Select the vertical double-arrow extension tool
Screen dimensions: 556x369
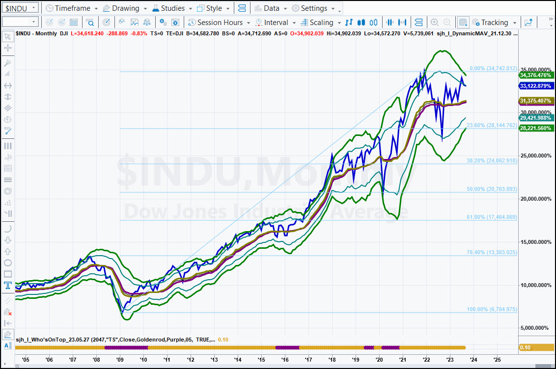pos(7,97)
